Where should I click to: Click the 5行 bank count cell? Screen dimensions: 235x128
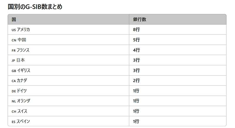click(x=136, y=40)
